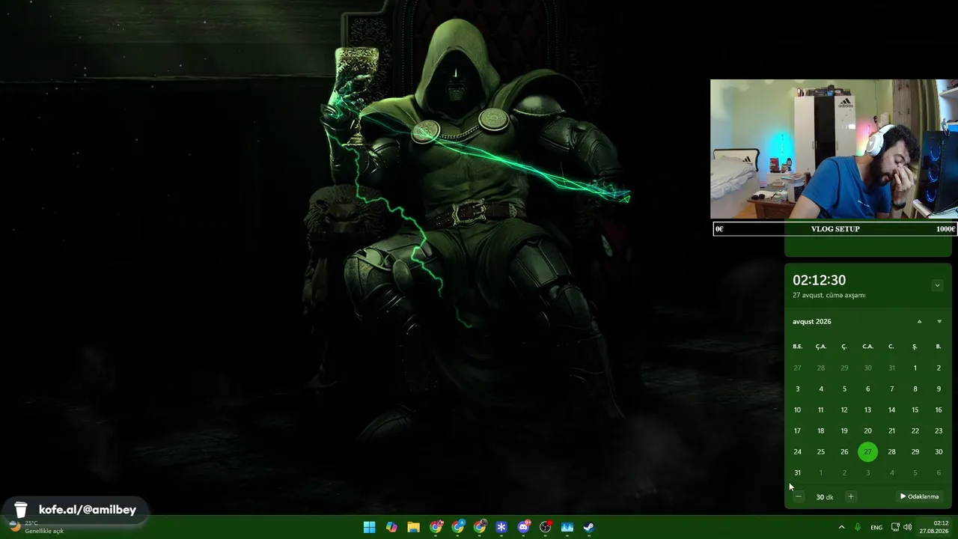The height and width of the screenshot is (539, 958).
Task: Select 25 in the calendar
Action: tap(821, 451)
